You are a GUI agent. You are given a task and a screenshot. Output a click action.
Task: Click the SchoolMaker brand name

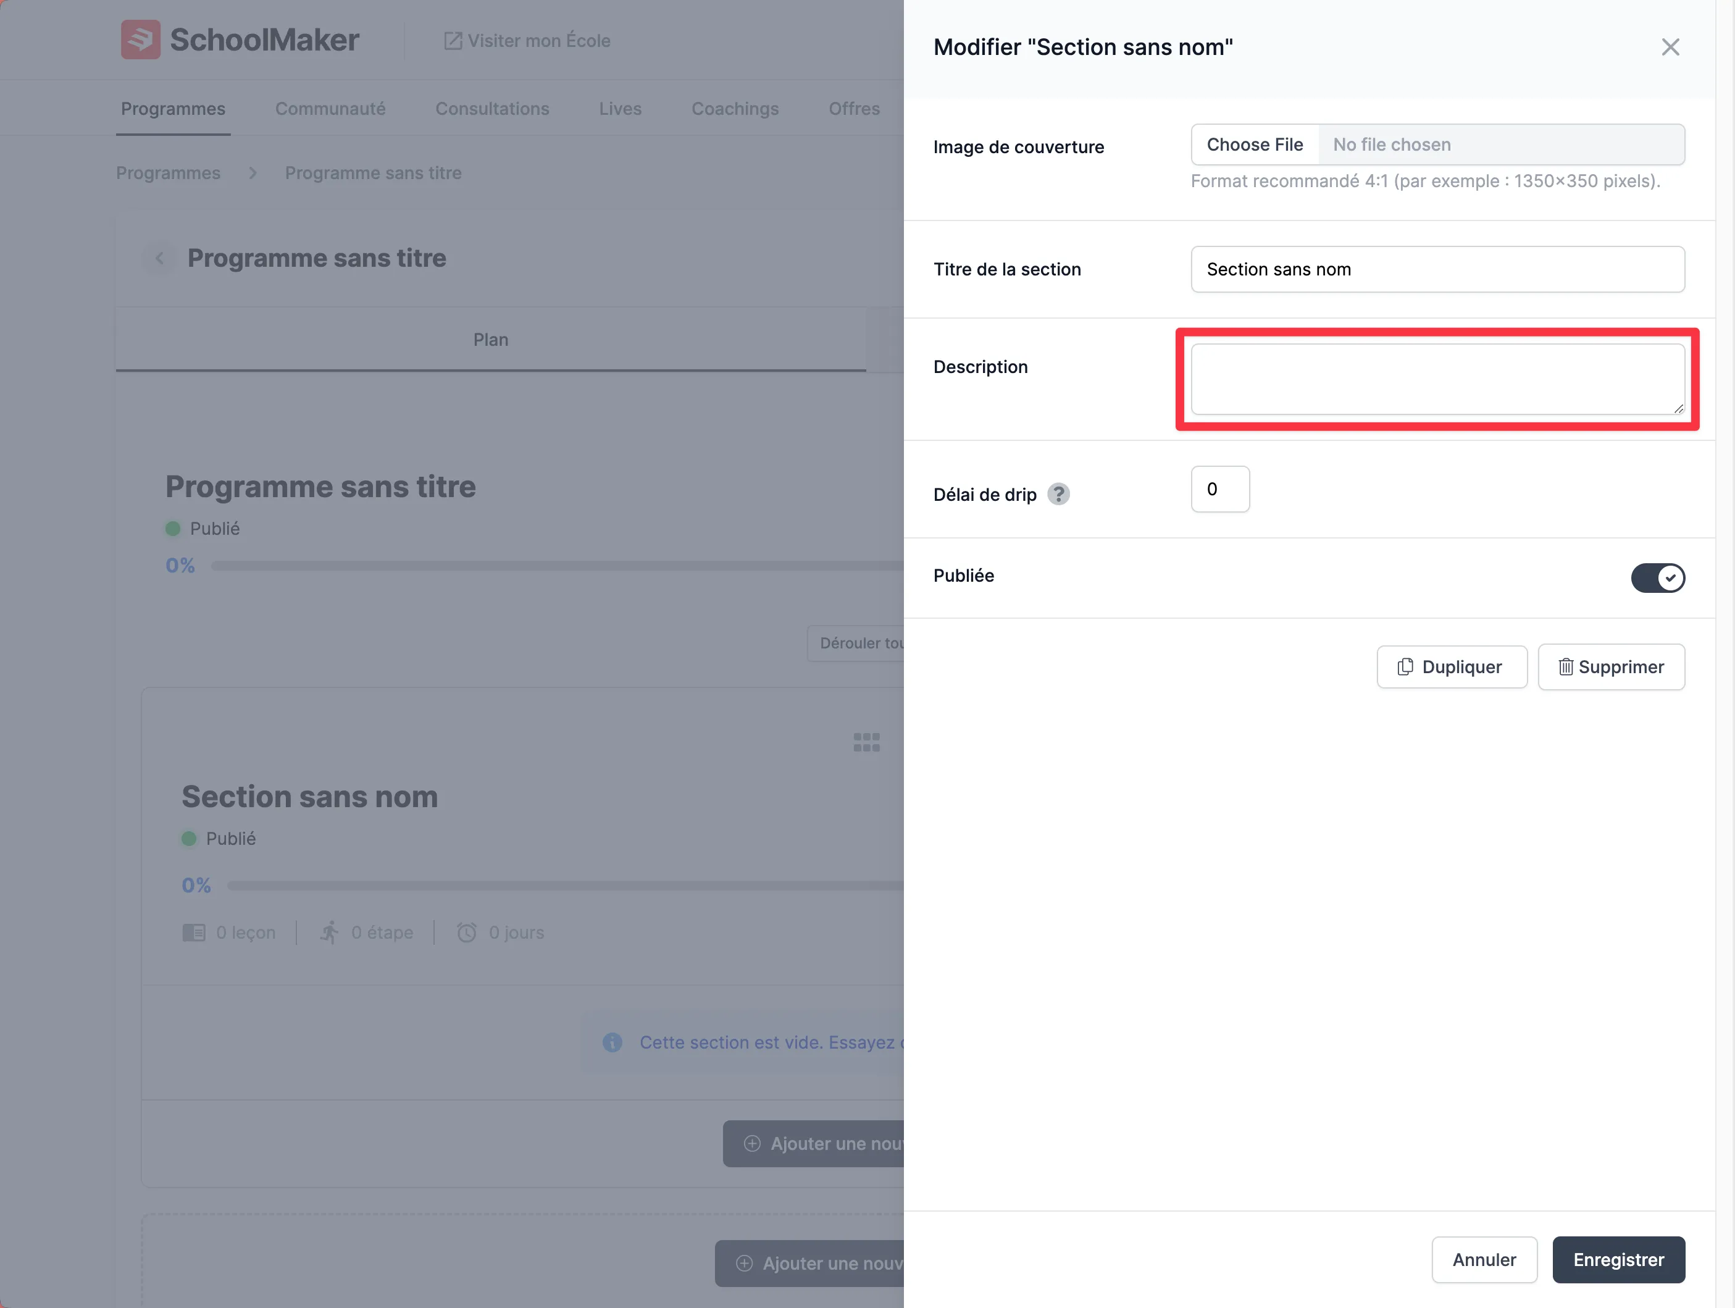[x=264, y=40]
